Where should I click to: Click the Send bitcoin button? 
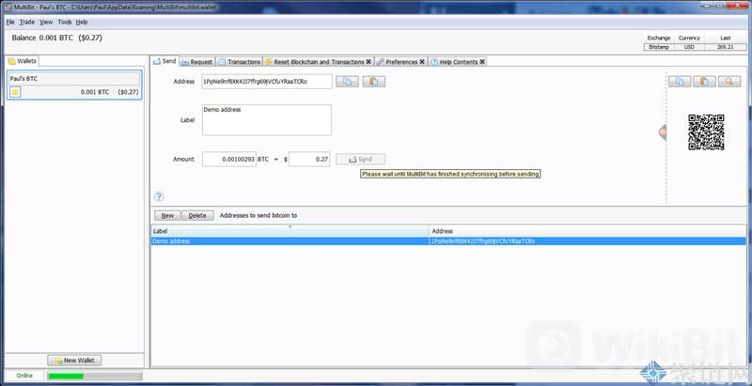[360, 159]
